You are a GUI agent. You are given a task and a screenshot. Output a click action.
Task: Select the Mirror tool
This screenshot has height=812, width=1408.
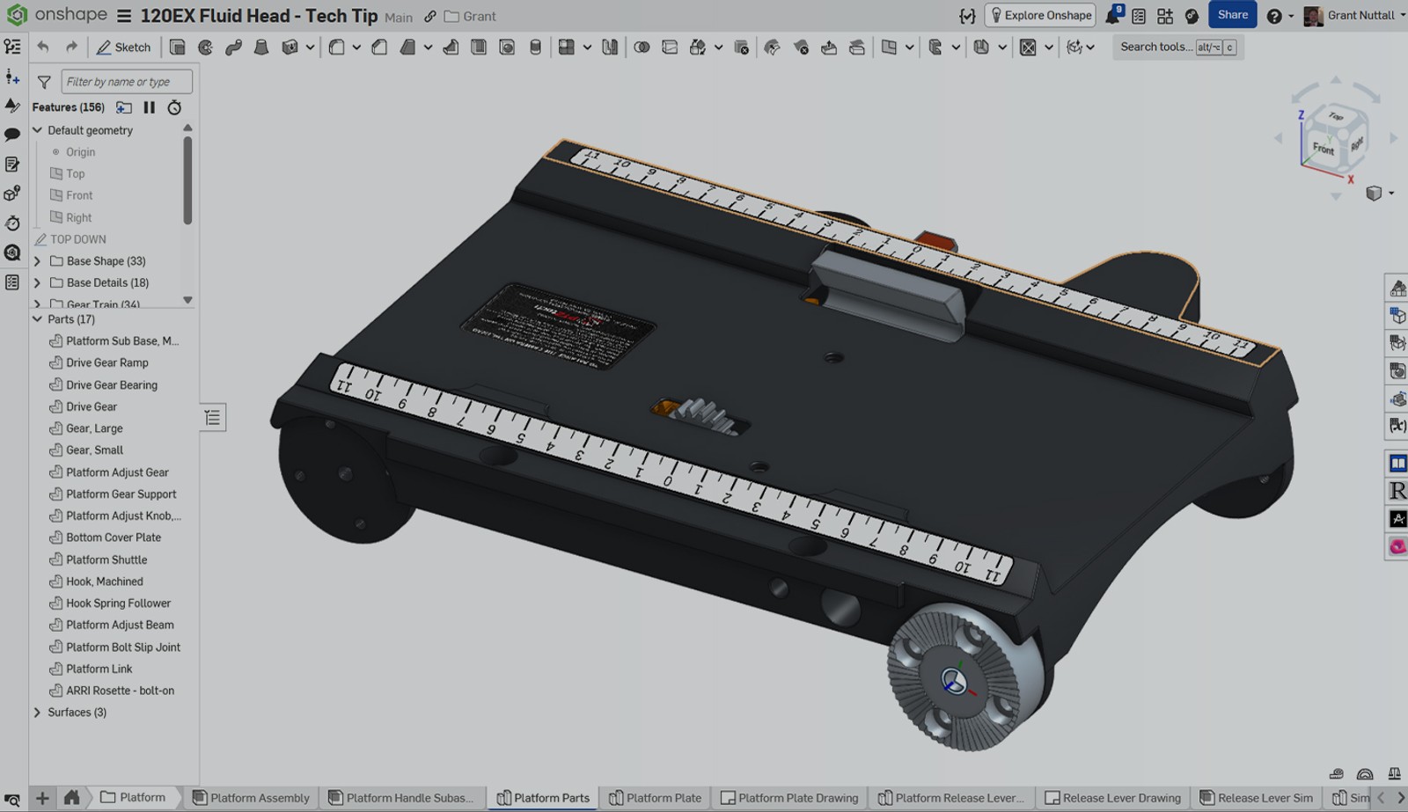(x=610, y=48)
